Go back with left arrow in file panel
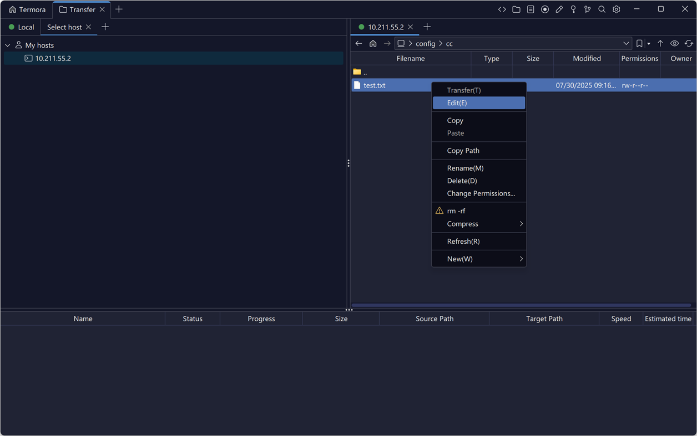The height and width of the screenshot is (436, 697). pos(359,43)
